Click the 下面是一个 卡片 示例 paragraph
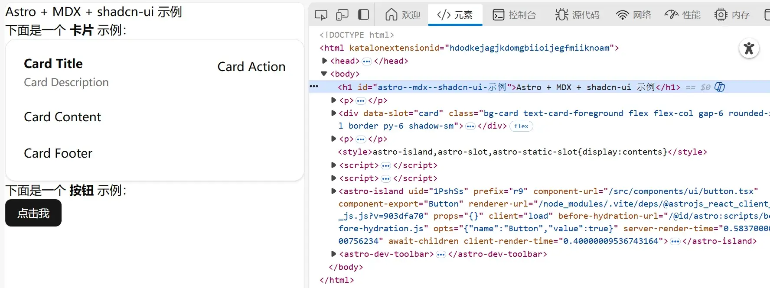This screenshot has width=770, height=288. [66, 30]
